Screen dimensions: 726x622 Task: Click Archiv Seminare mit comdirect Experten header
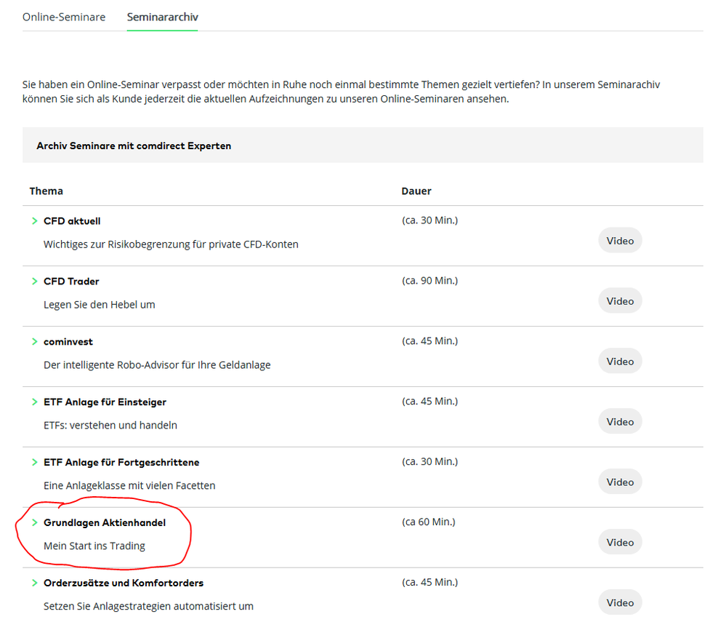(x=134, y=145)
